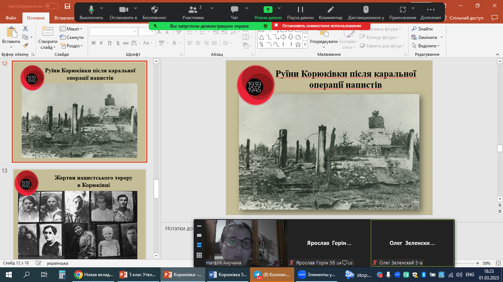Open Дополнительно three-dots menu
The width and height of the screenshot is (503, 282).
pos(430,12)
